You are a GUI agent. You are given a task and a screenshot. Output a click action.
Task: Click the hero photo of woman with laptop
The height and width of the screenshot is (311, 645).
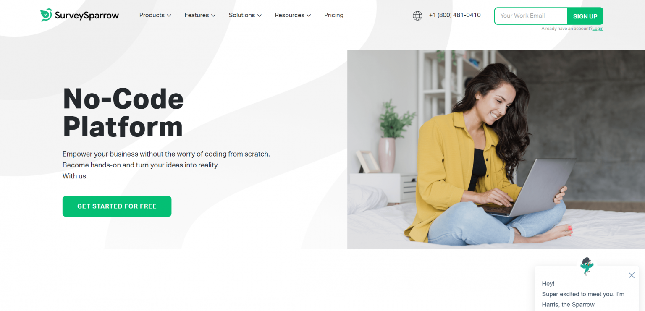[496, 149]
